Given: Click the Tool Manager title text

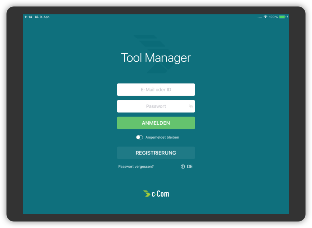Looking at the screenshot, I should (x=156, y=58).
